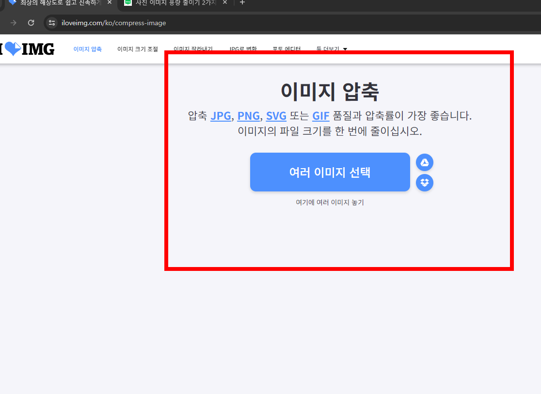The image size is (541, 394).
Task: Click the browser back arrow
Action: coord(13,22)
